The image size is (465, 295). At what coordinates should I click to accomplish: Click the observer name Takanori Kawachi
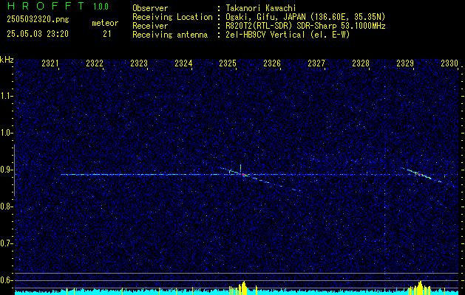(261, 8)
